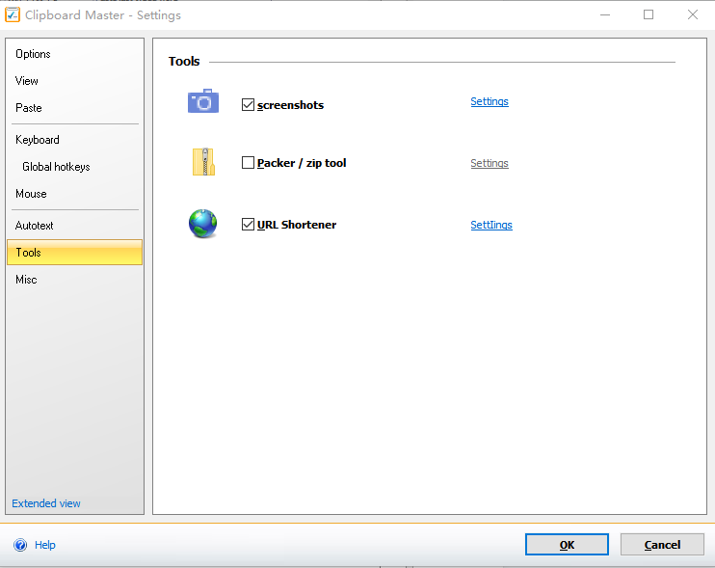
Task: Click the URL Shortener globe icon
Action: pyautogui.click(x=203, y=224)
